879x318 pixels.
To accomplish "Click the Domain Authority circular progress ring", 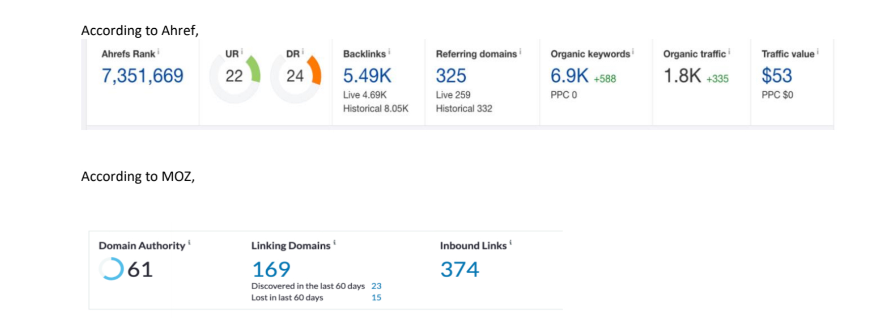I will [x=111, y=269].
